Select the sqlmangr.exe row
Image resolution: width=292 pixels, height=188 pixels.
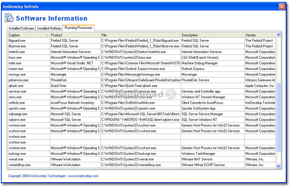[x=142, y=114]
